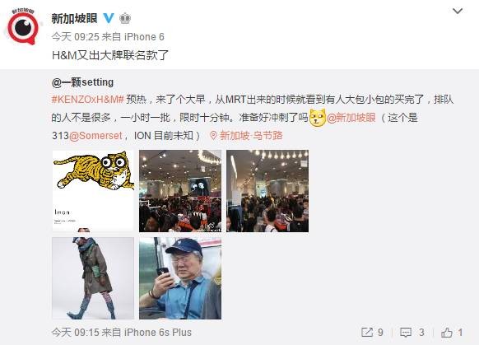Open the @Somerset mention link
This screenshot has height=345, width=479.
(x=95, y=136)
